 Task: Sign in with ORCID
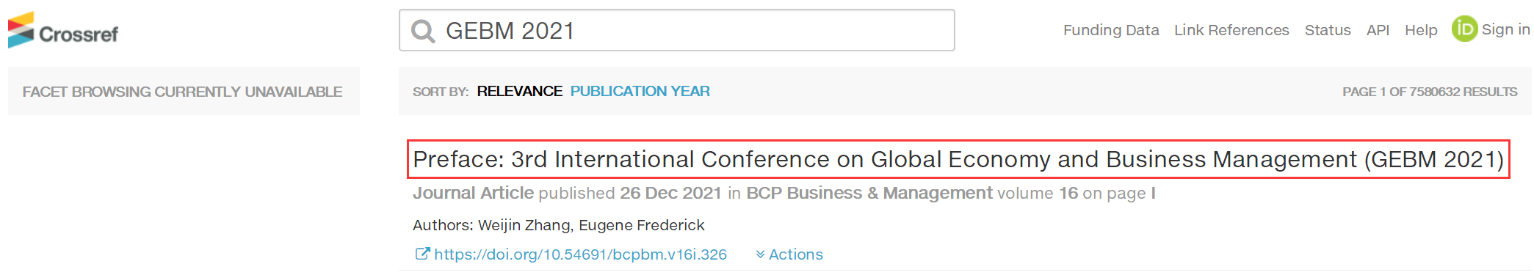pyautogui.click(x=1491, y=29)
